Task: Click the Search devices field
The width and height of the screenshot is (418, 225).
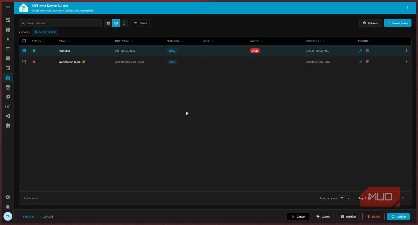Action: click(60, 23)
